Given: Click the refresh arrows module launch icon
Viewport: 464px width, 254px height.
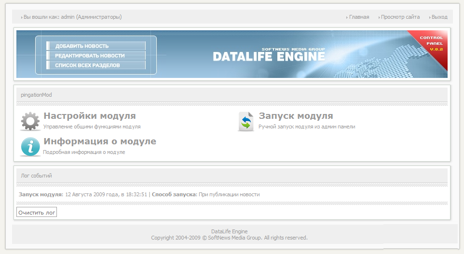Looking at the screenshot, I should (246, 121).
